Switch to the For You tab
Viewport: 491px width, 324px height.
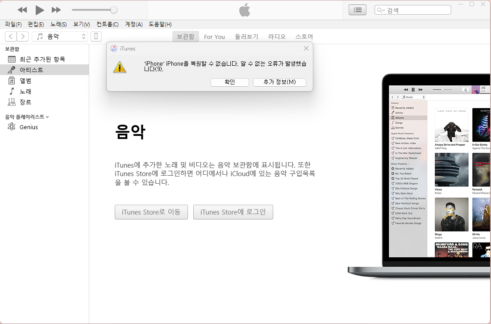pos(214,37)
